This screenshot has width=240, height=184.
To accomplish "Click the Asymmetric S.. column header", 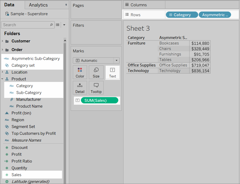I will pyautogui.click(x=173, y=38).
